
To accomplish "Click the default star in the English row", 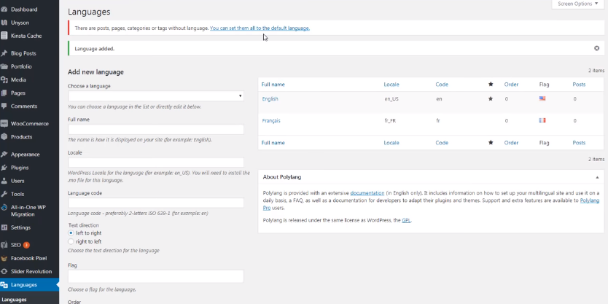I will (491, 98).
